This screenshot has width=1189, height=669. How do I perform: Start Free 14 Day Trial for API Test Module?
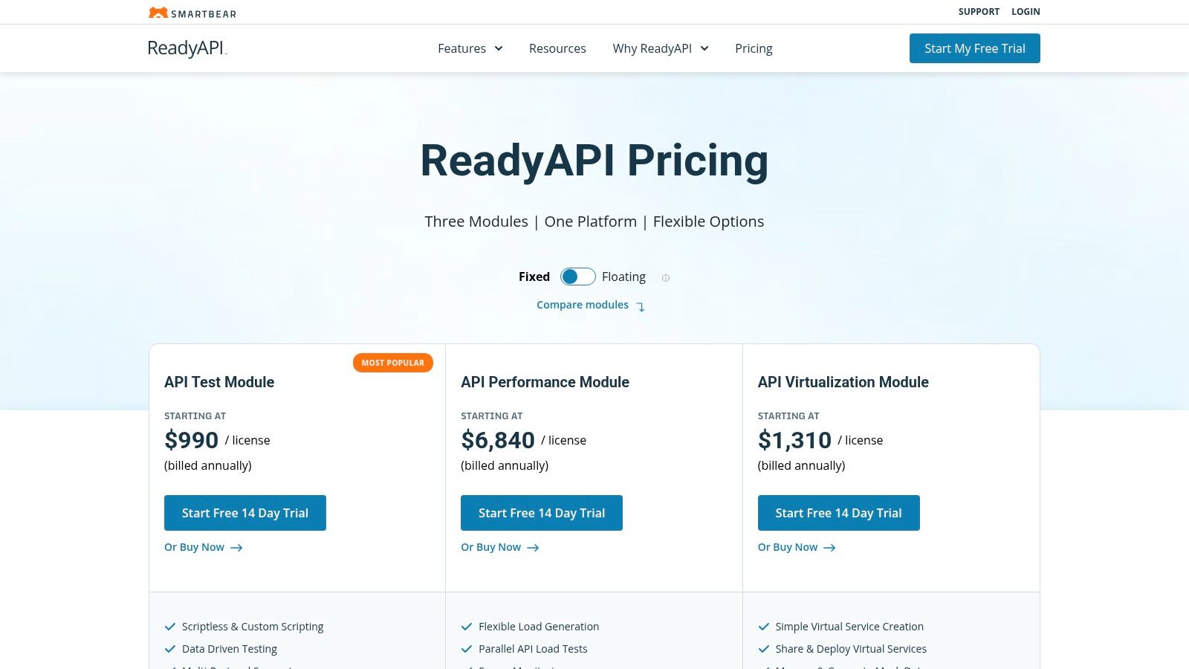pyautogui.click(x=245, y=513)
